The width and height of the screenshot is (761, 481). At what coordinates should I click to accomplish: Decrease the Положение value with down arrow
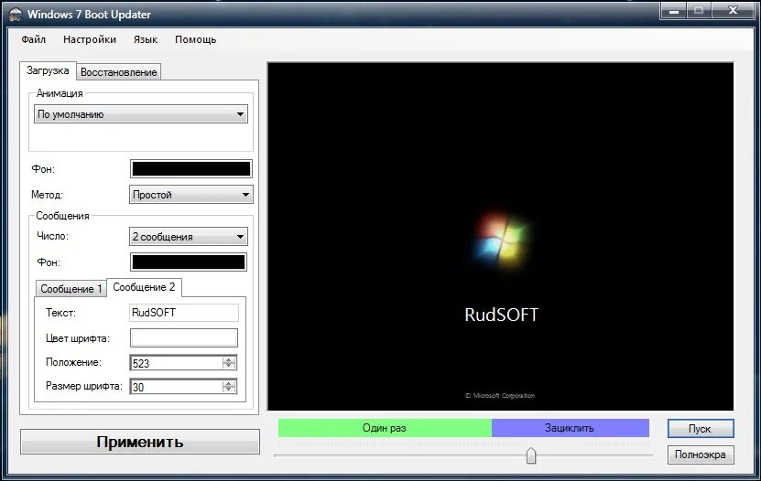229,366
